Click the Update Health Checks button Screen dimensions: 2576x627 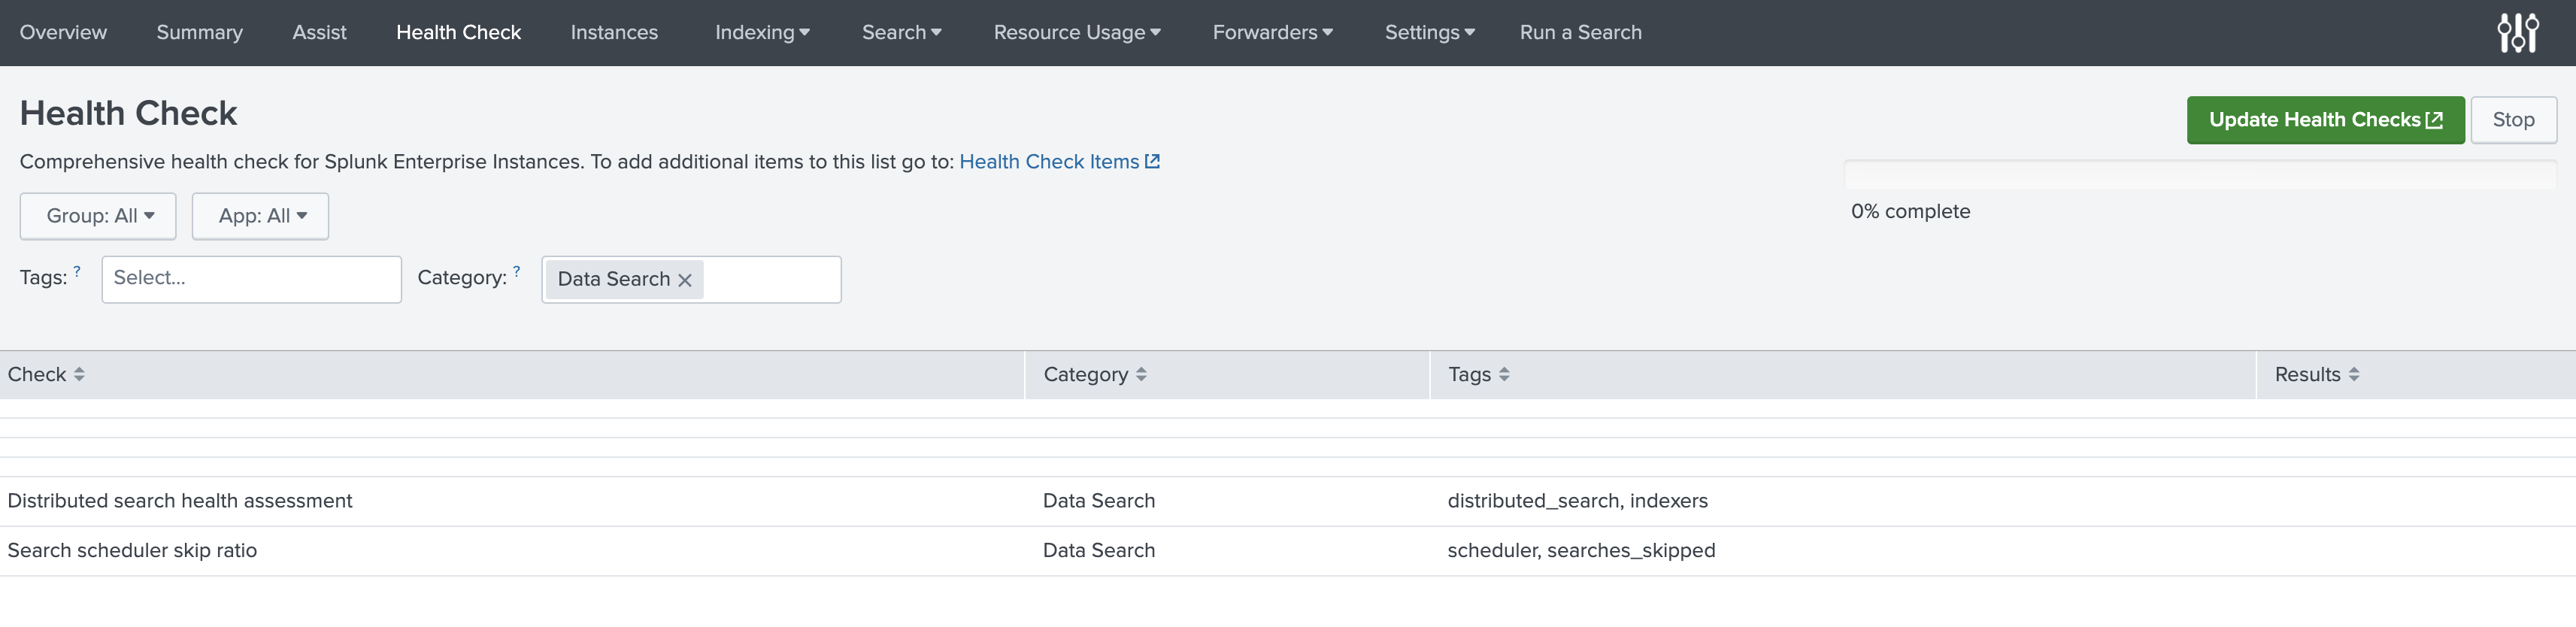(x=2325, y=120)
